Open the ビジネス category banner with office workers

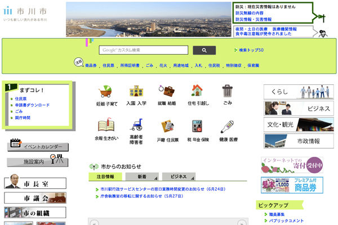[299, 109]
